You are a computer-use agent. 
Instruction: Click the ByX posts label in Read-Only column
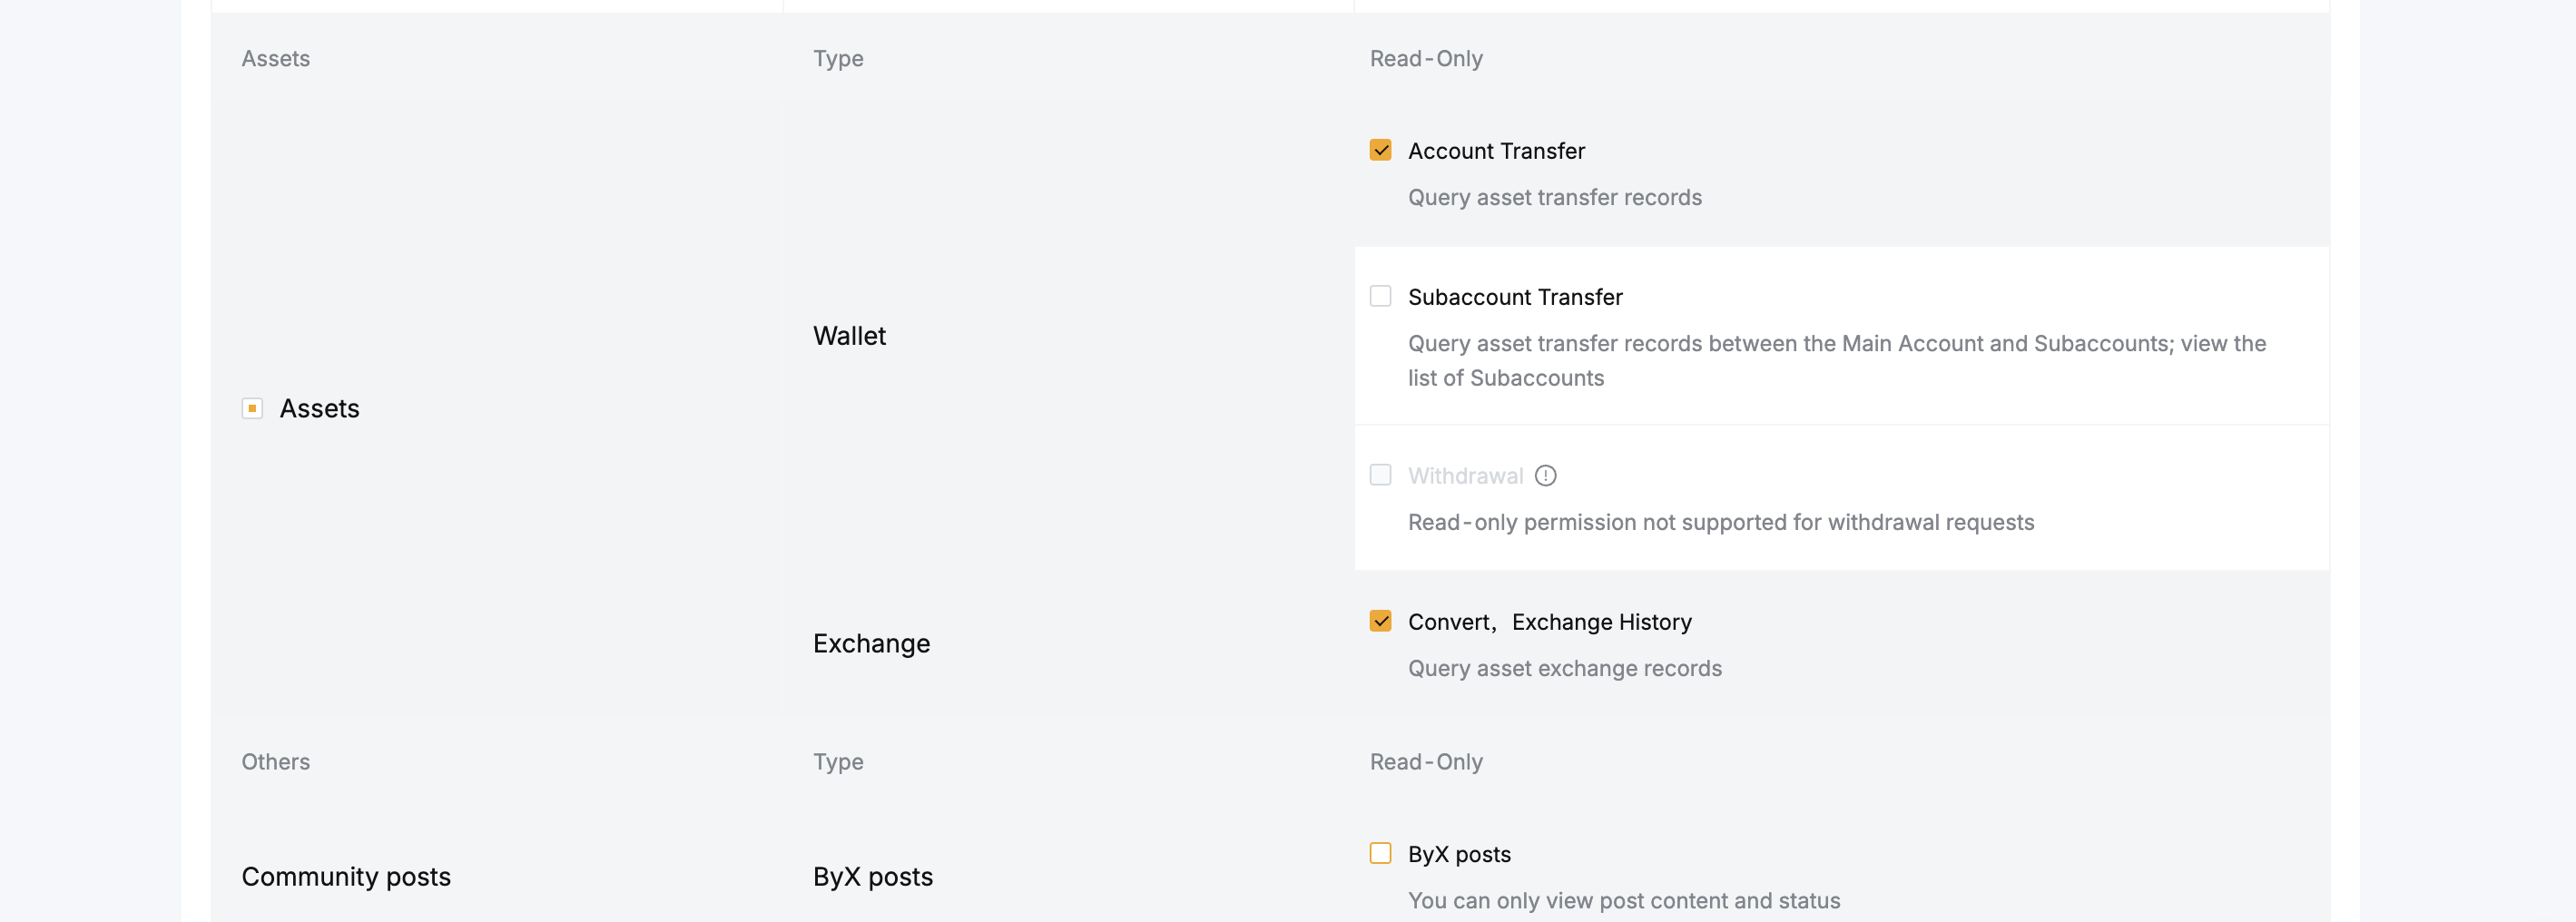(1459, 854)
